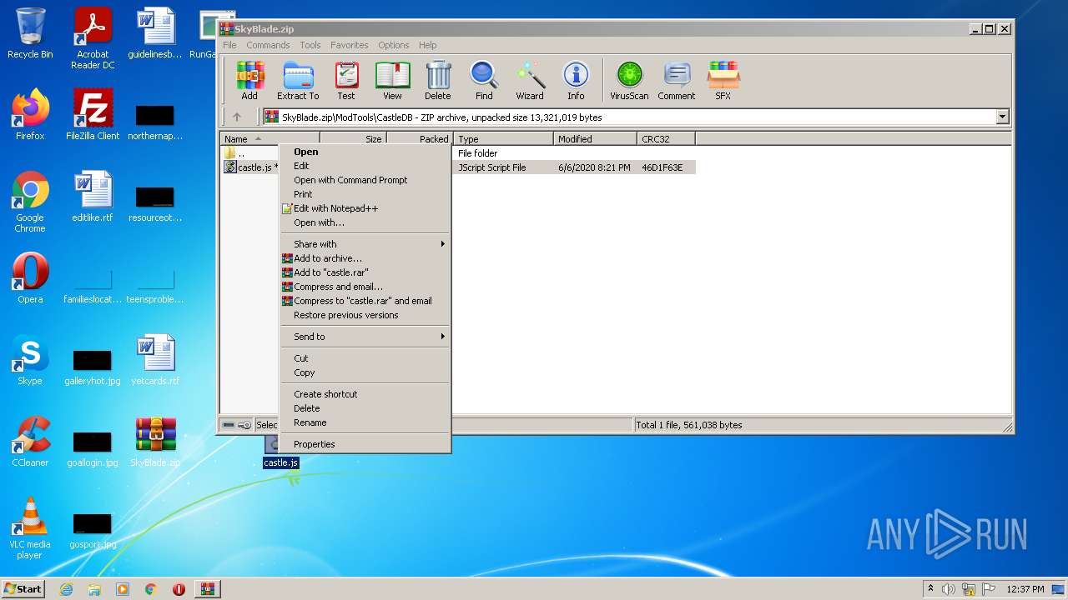Expand the Share with submenu

point(366,244)
